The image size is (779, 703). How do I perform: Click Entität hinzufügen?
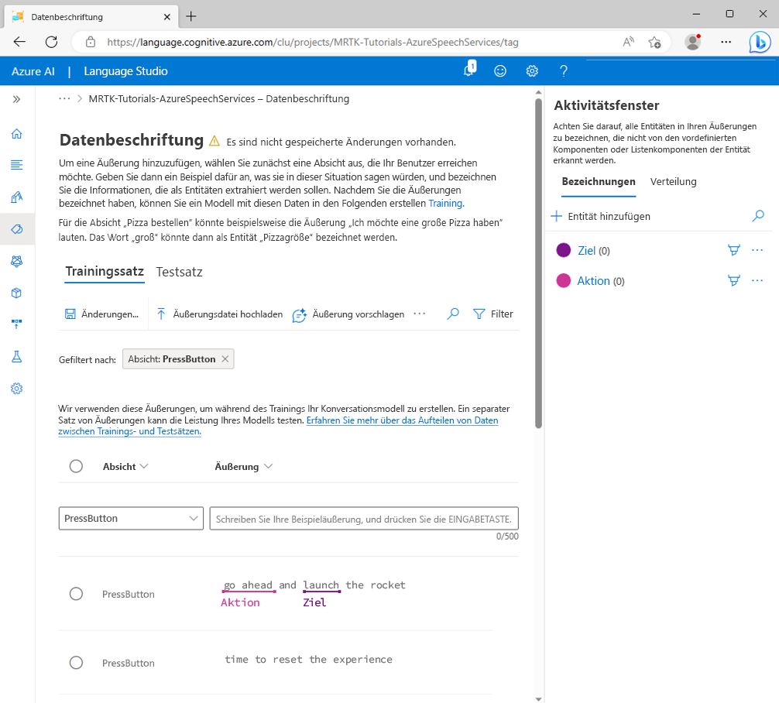[x=601, y=216]
